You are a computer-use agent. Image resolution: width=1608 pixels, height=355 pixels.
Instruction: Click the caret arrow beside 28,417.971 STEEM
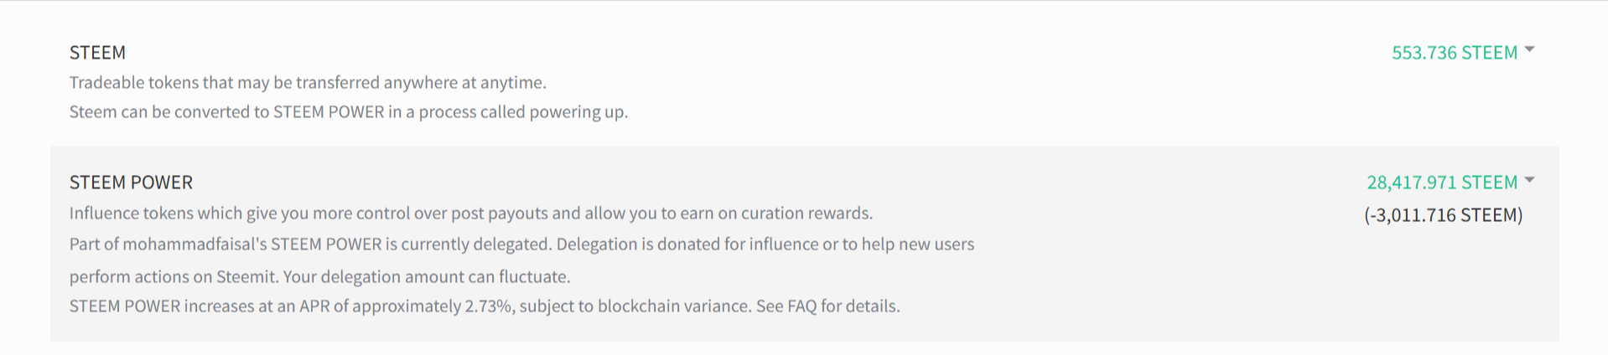point(1529,180)
